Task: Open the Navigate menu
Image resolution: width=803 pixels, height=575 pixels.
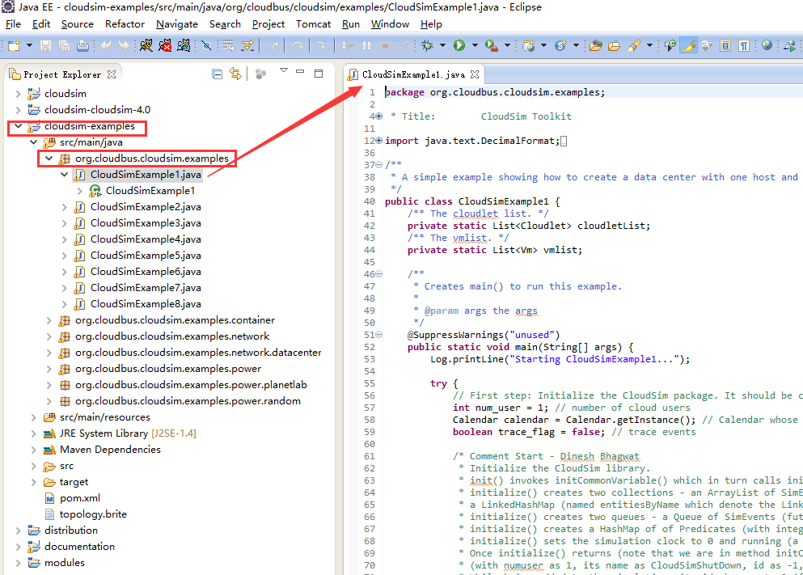Action: [x=176, y=24]
